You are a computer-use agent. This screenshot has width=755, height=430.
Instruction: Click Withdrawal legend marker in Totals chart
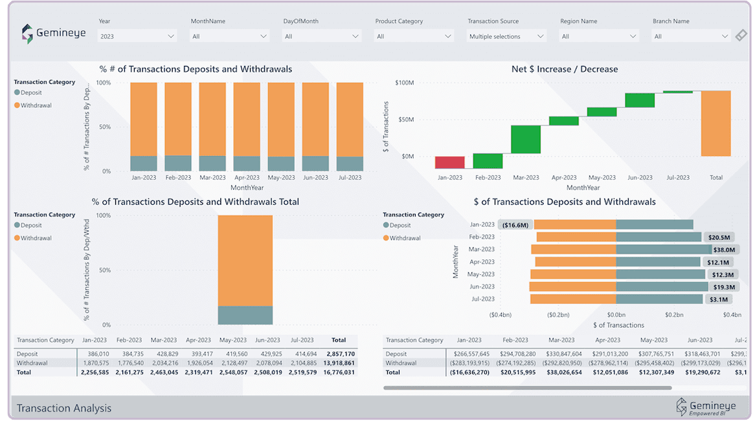(17, 238)
